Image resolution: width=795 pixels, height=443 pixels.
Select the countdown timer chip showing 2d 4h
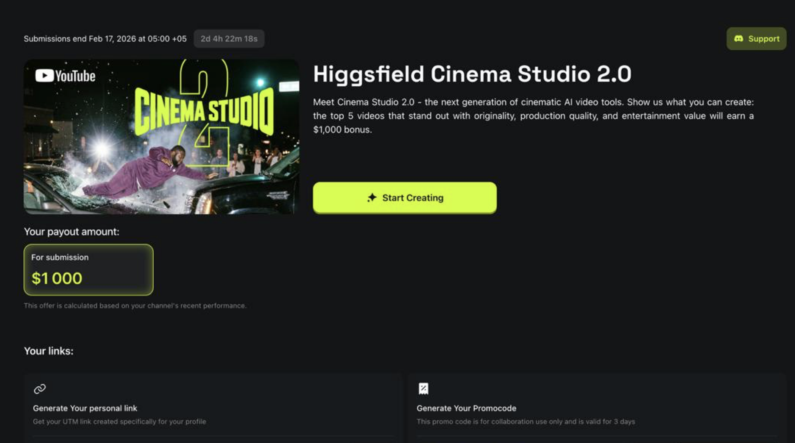[229, 38]
